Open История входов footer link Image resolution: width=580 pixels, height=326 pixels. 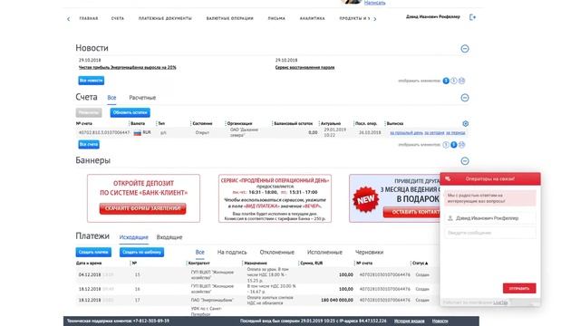click(409, 321)
